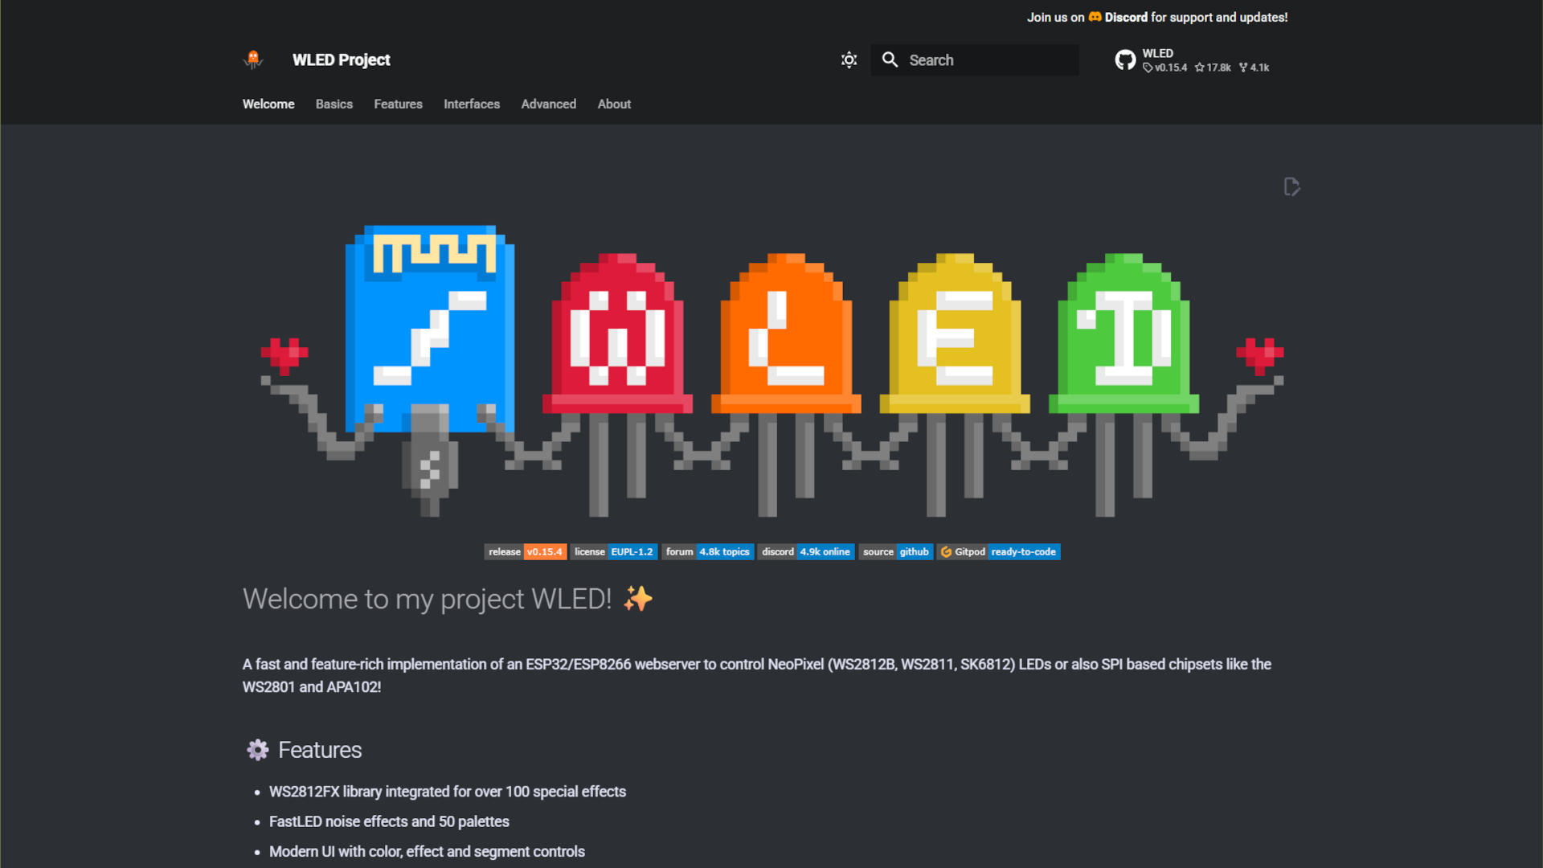Click the WLED pixel-art LED banner image
The width and height of the screenshot is (1543, 868).
771,371
